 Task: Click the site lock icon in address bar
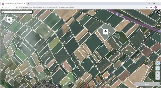17,7
